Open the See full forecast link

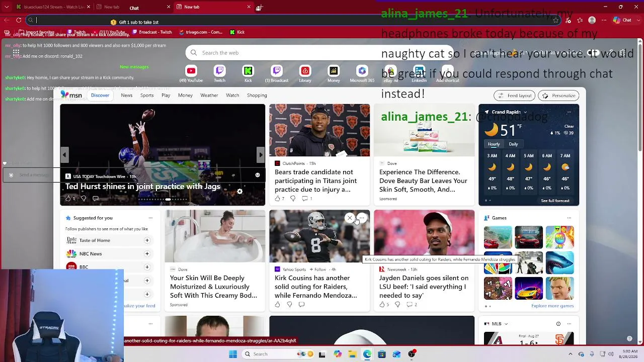555,201
